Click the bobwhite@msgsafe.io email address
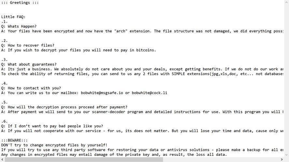289x162 pixels. click(x=102, y=93)
